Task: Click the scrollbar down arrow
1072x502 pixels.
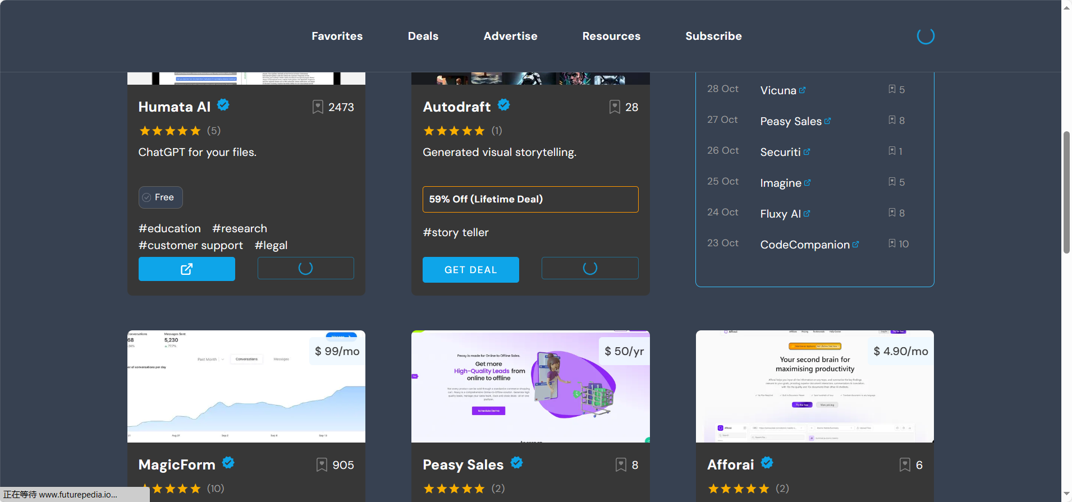Action: (x=1066, y=494)
